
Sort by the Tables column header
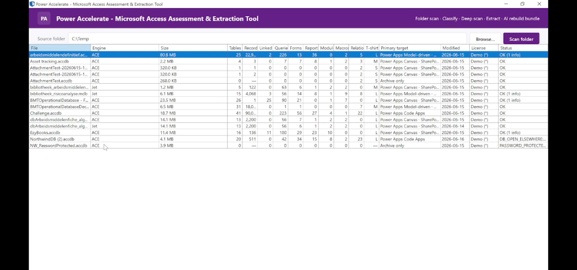tap(235, 48)
